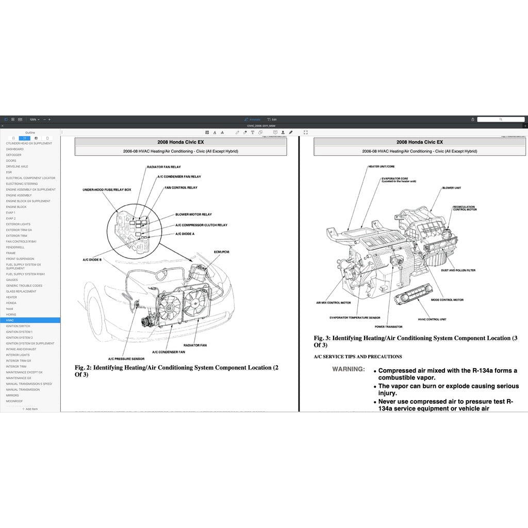The image size is (528, 528).
Task: Click the Annotate mode button
Action: coord(253,119)
